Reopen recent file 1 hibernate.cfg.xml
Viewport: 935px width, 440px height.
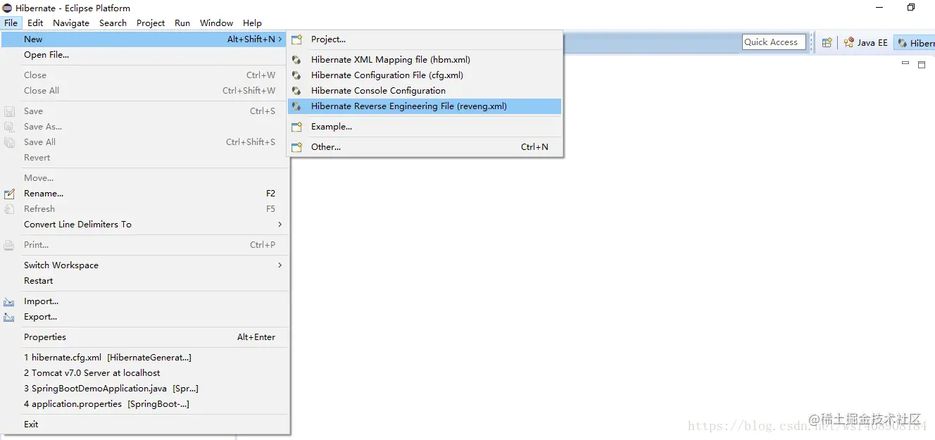coord(145,357)
